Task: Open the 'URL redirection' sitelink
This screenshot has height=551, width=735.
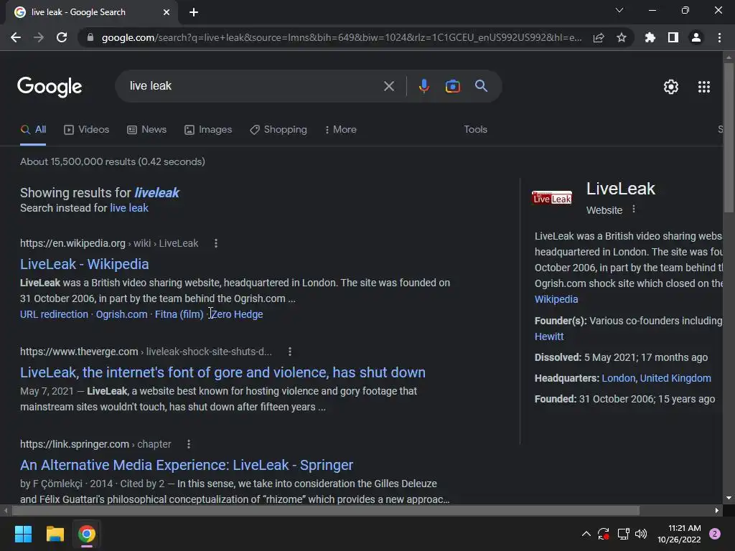Action: 54,314
